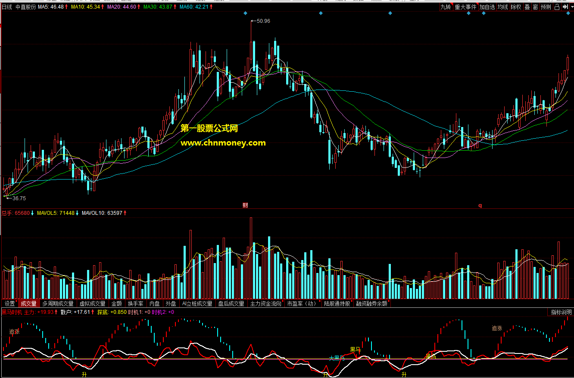This screenshot has width=574, height=378.
Task: Click the 叠 overlay icon
Action: 527,7
